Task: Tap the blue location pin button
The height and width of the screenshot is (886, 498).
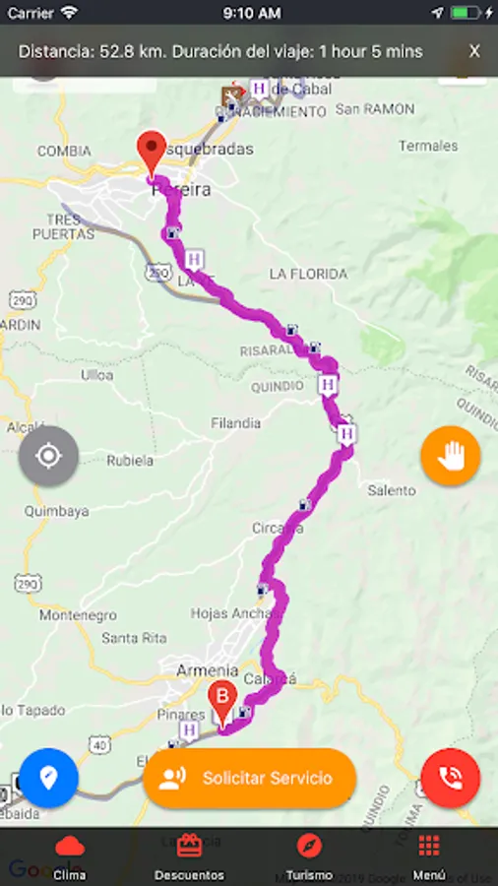Action: pyautogui.click(x=48, y=778)
